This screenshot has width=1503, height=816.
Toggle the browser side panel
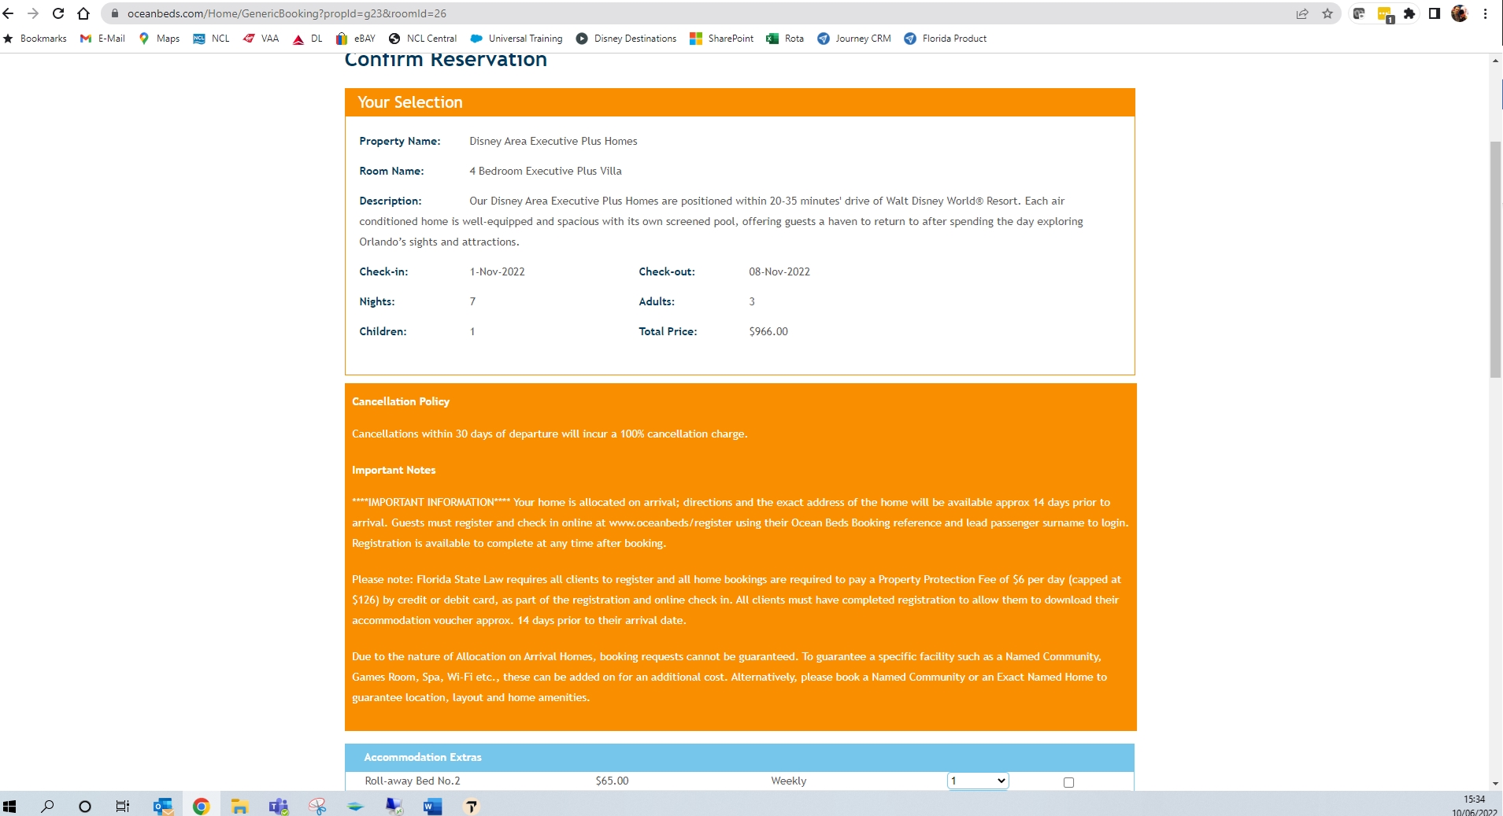(x=1435, y=13)
